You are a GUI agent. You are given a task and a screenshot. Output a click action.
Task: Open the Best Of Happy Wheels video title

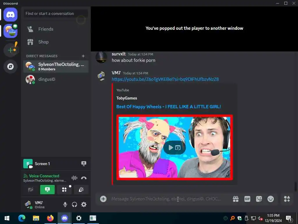click(x=168, y=107)
